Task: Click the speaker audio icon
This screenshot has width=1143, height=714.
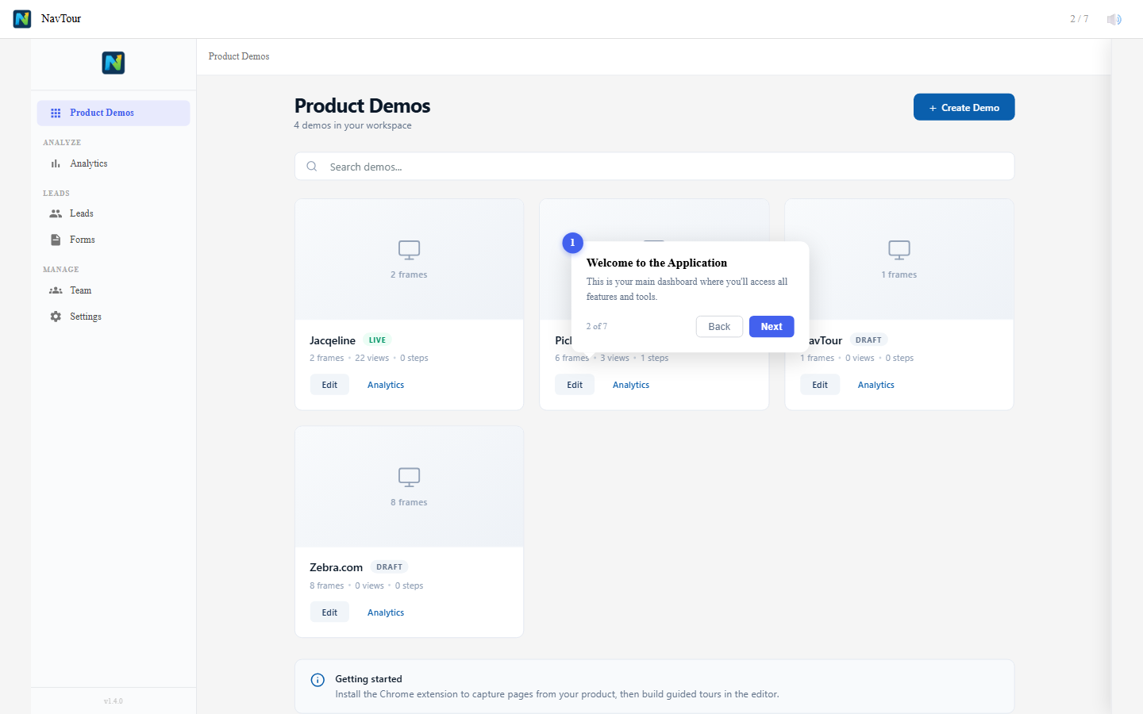Action: pos(1114,19)
